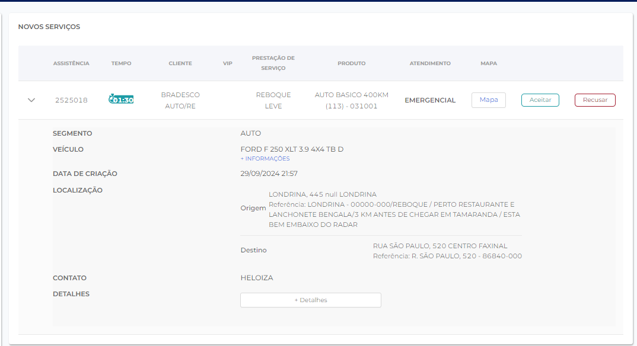Click the NOVOS SERVIÇOS section heading

pos(49,27)
